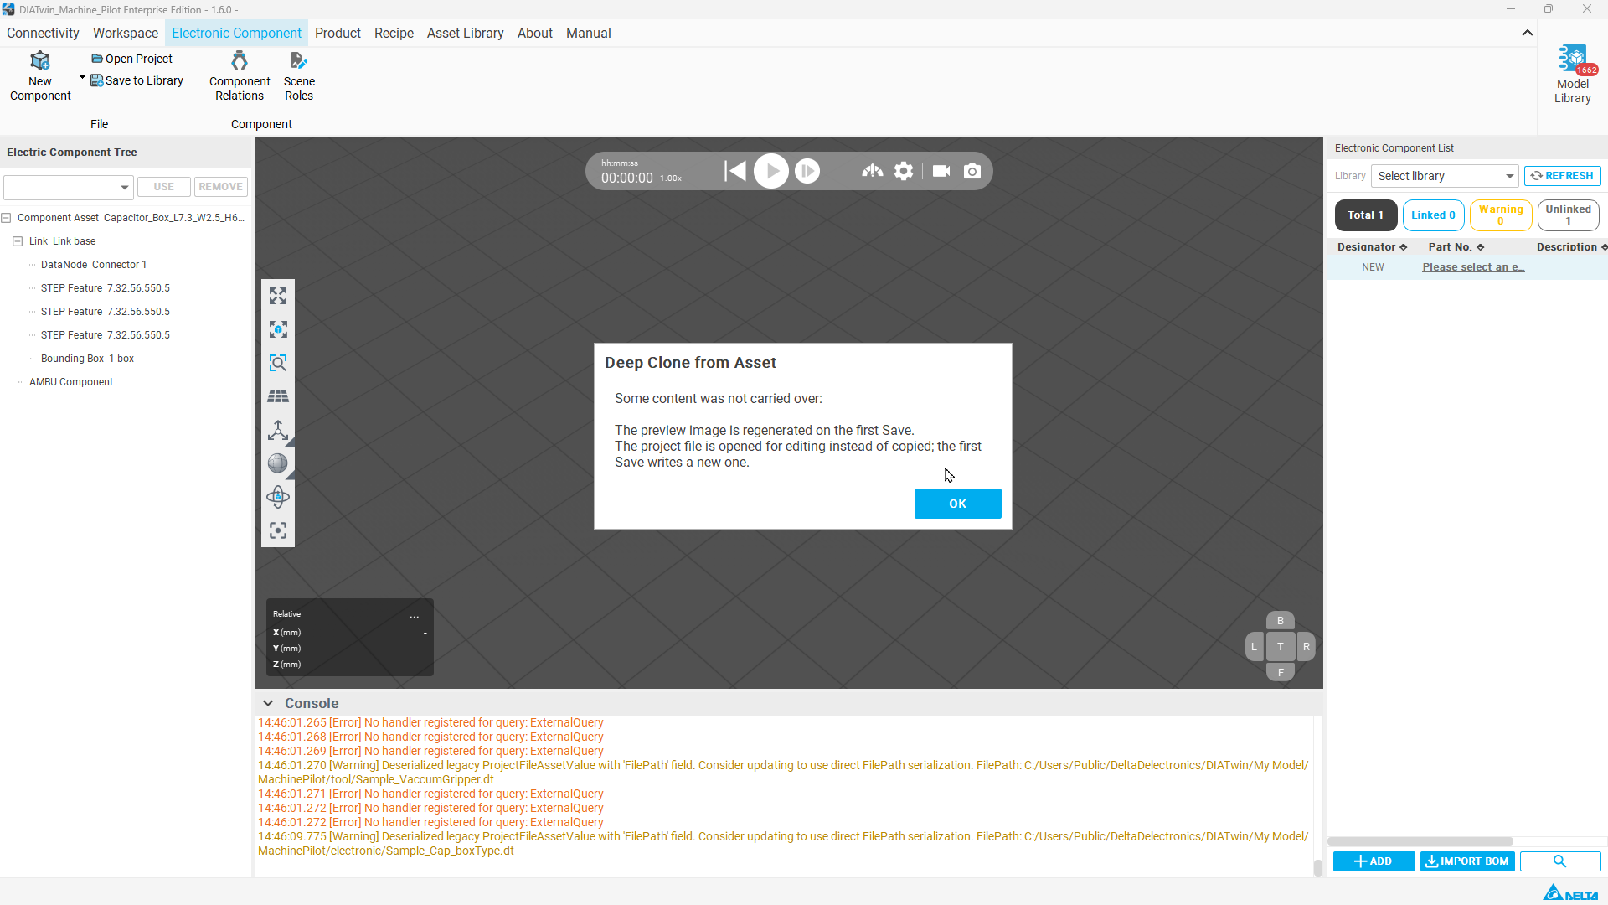
Task: Toggle the Linked 0 filter
Action: [x=1434, y=215]
